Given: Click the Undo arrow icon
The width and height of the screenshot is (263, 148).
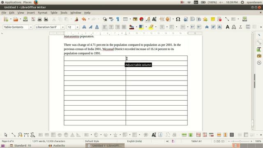Looking at the screenshot, I should pos(84,19).
